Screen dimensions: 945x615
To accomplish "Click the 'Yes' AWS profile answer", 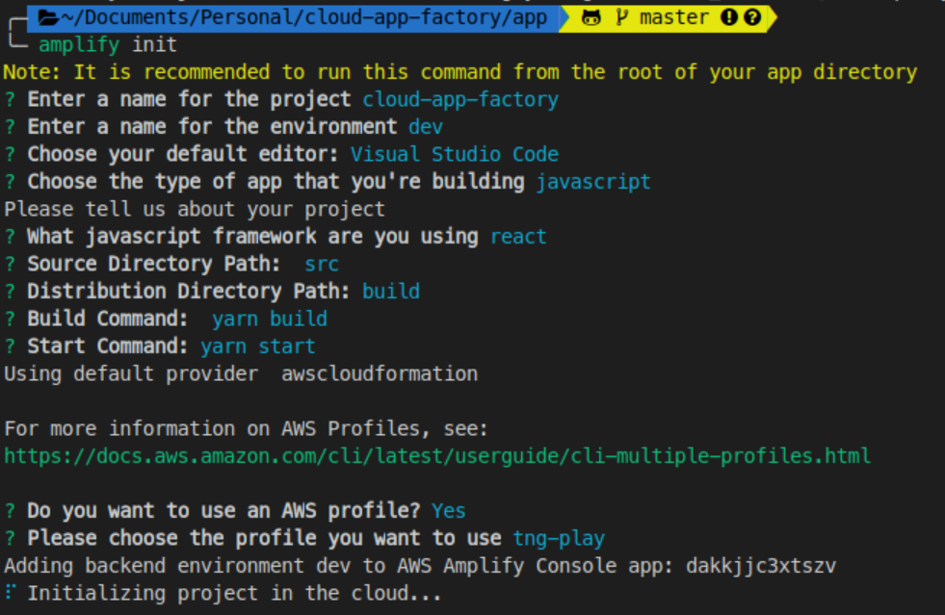I will click(x=448, y=511).
